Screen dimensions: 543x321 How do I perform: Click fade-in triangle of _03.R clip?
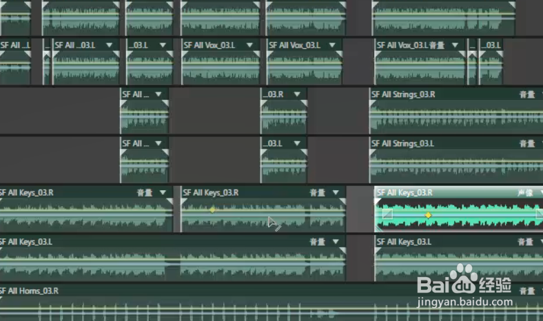click(x=263, y=103)
